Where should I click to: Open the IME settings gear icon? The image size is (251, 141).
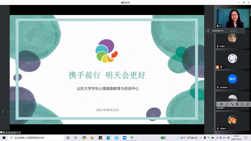click(247, 104)
